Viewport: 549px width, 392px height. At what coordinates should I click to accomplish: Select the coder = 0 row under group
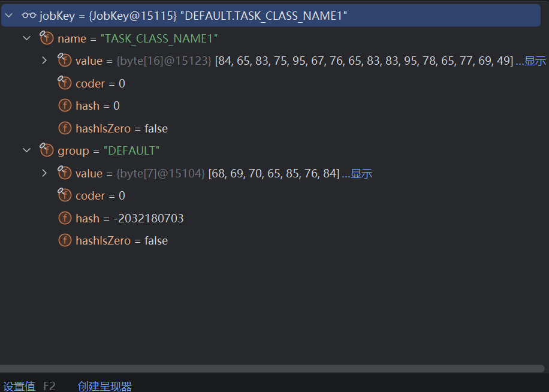tap(271, 195)
